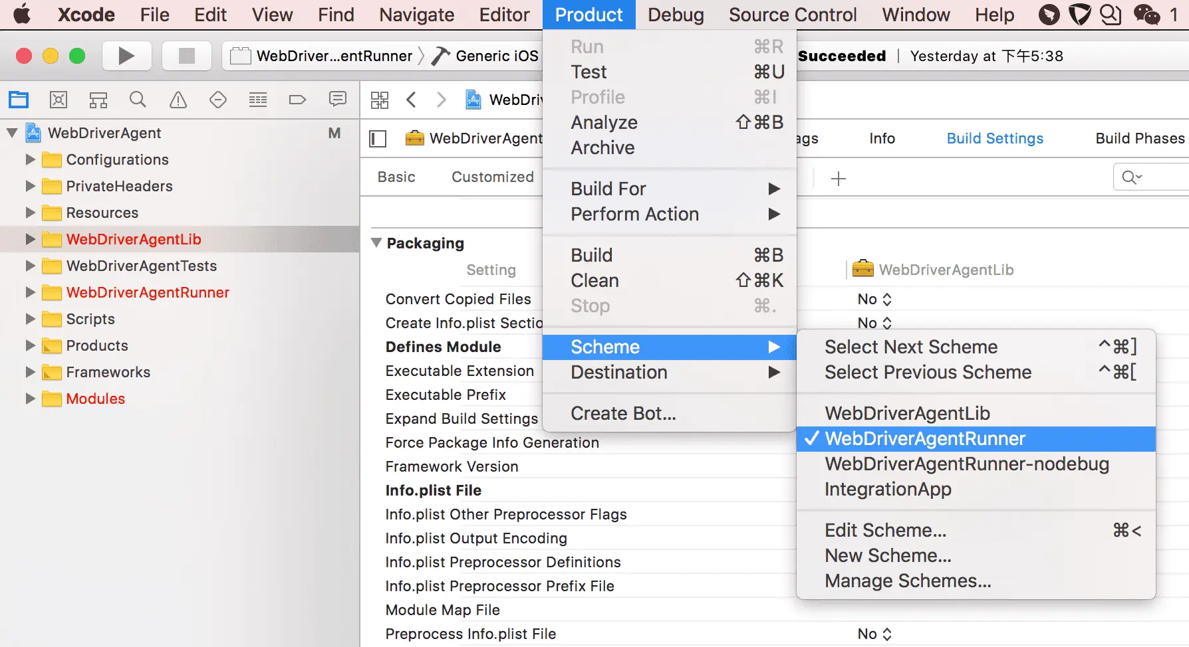Open the Breakpoint navigator tag icon

tap(297, 100)
